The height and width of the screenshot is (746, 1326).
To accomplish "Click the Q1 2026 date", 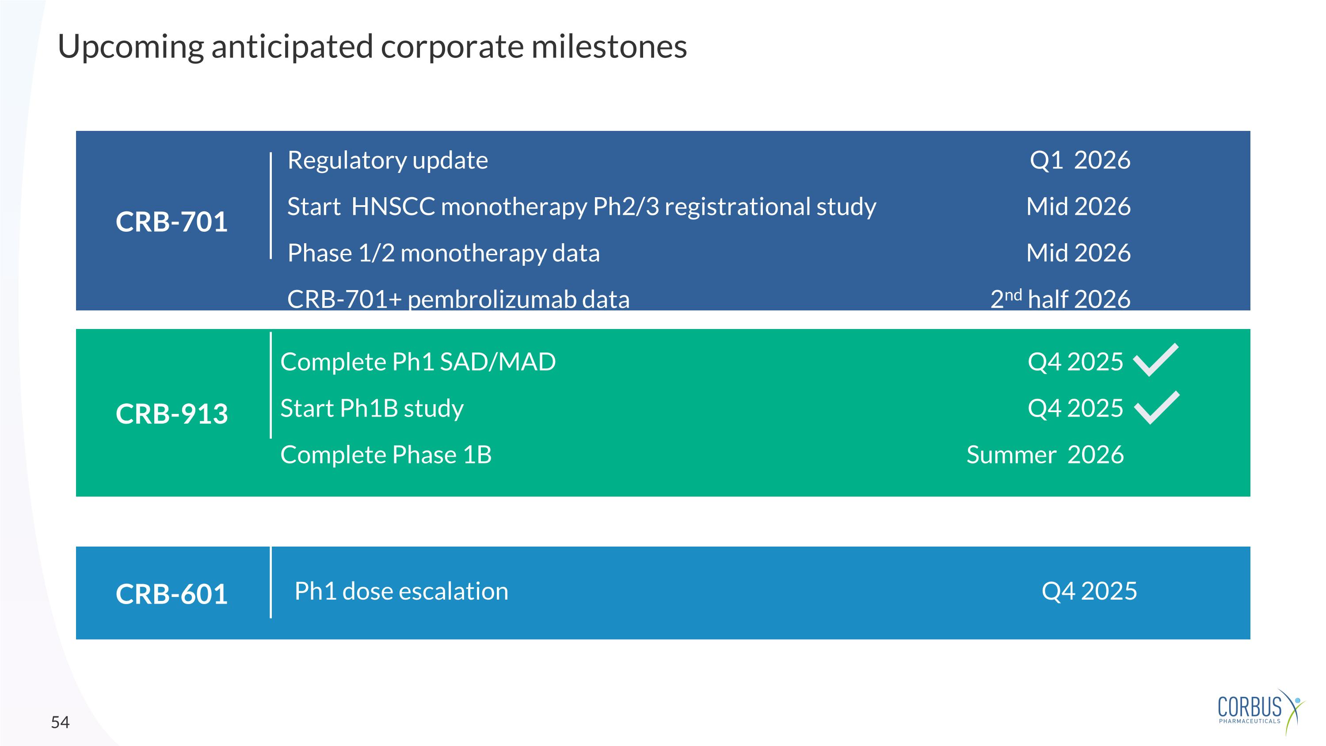I will coord(1079,160).
